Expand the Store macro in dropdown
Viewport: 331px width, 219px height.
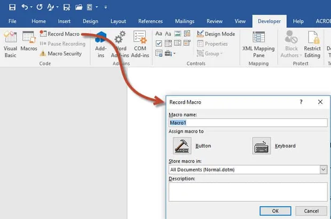pyautogui.click(x=324, y=169)
